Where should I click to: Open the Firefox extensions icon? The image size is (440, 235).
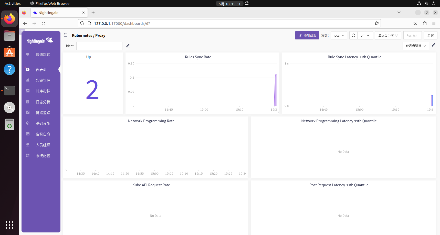coord(425,23)
